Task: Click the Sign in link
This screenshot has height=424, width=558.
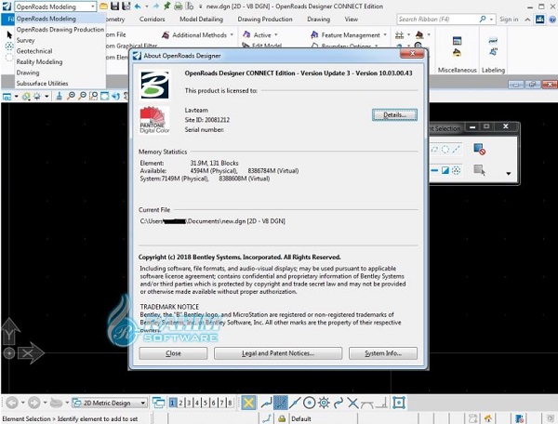Action: (x=509, y=20)
